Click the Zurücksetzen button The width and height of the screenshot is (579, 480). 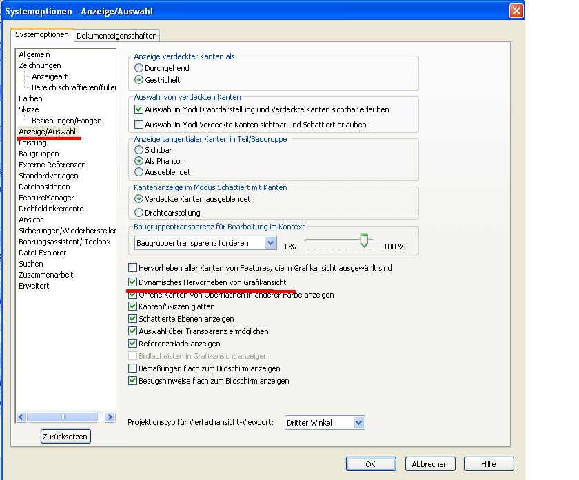(65, 437)
